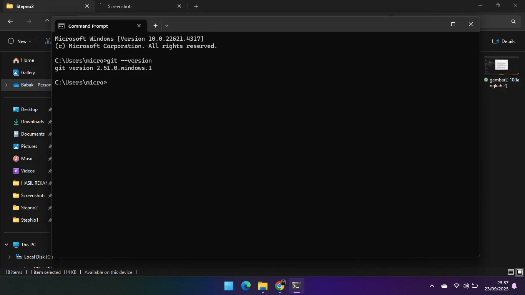The image size is (525, 295).
Task: Open new tab in Command Prompt
Action: [x=155, y=26]
